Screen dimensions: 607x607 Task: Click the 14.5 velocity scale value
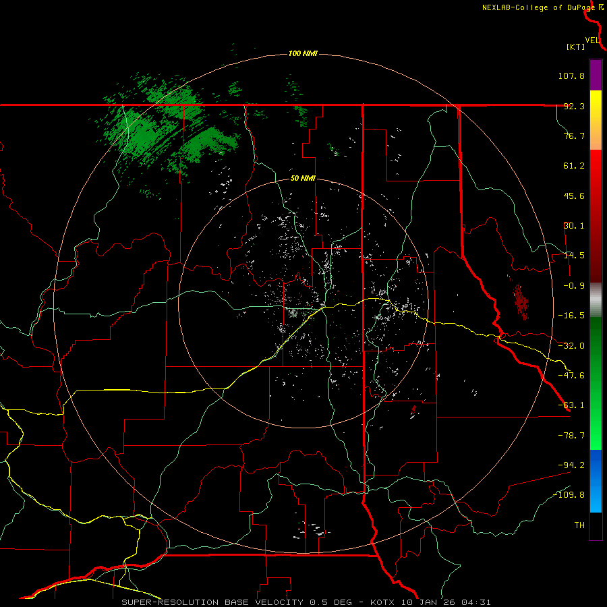coord(574,256)
